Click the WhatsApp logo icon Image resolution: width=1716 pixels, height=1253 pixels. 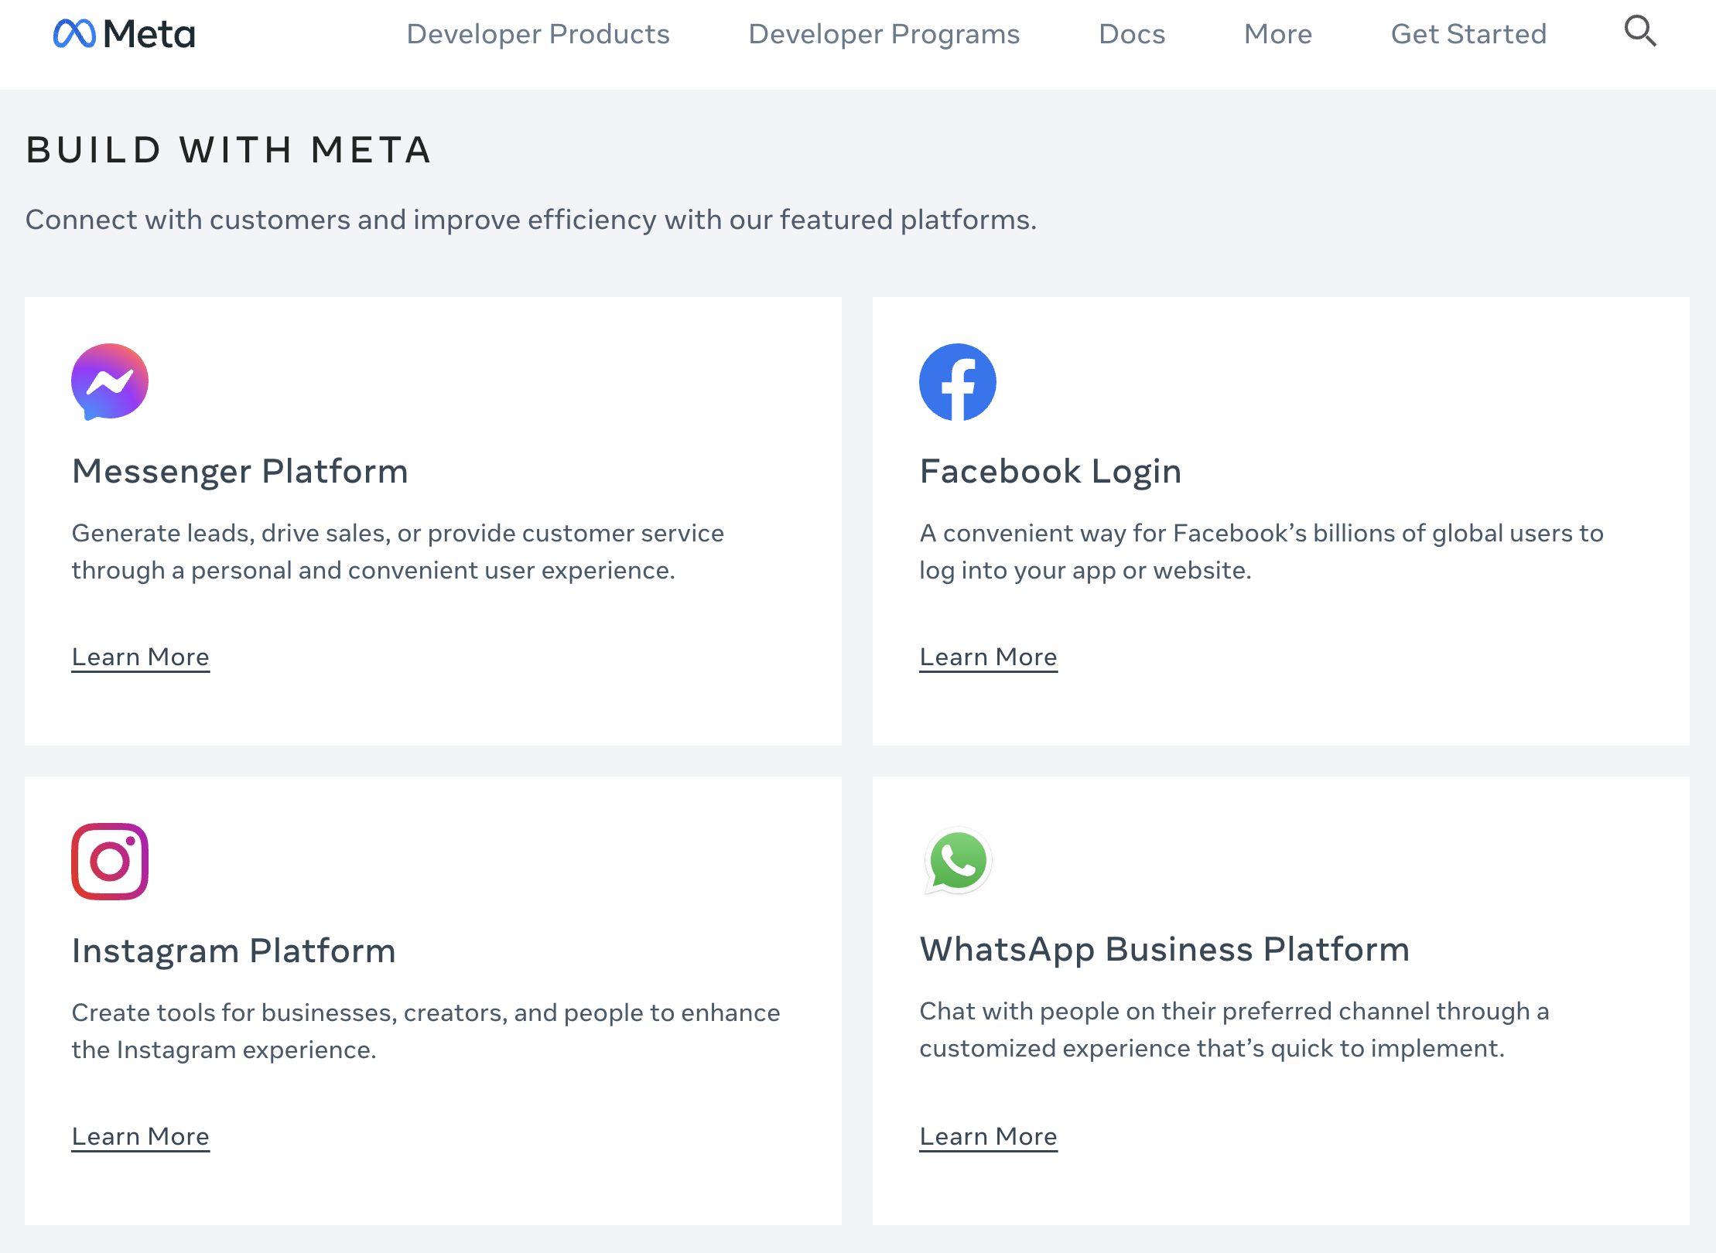tap(958, 861)
